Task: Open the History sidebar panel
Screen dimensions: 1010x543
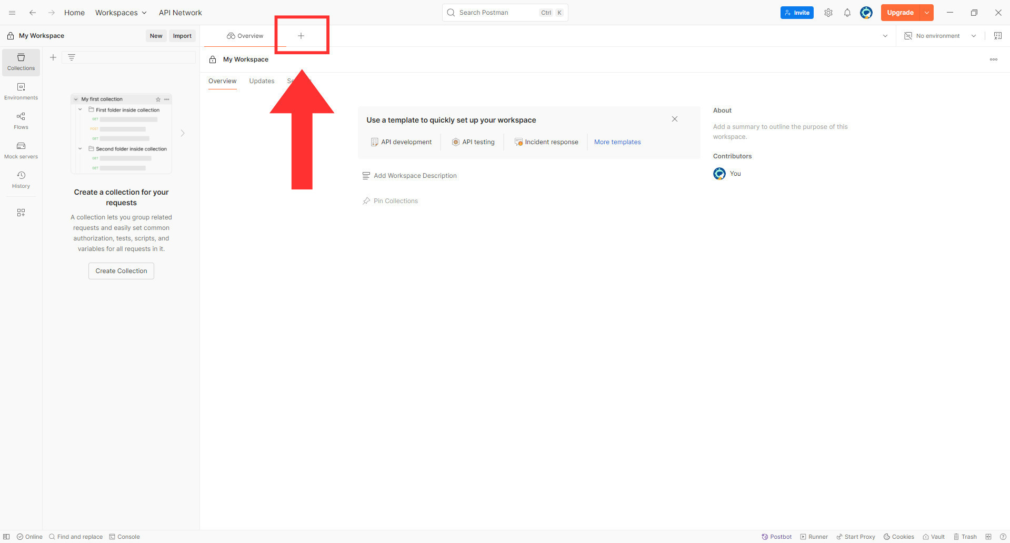Action: click(21, 180)
